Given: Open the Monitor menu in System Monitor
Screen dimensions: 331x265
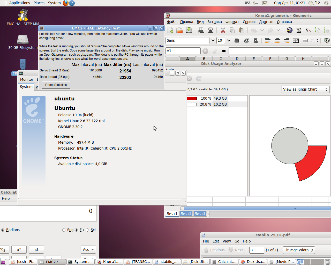Looking at the screenshot, I should [27, 79].
